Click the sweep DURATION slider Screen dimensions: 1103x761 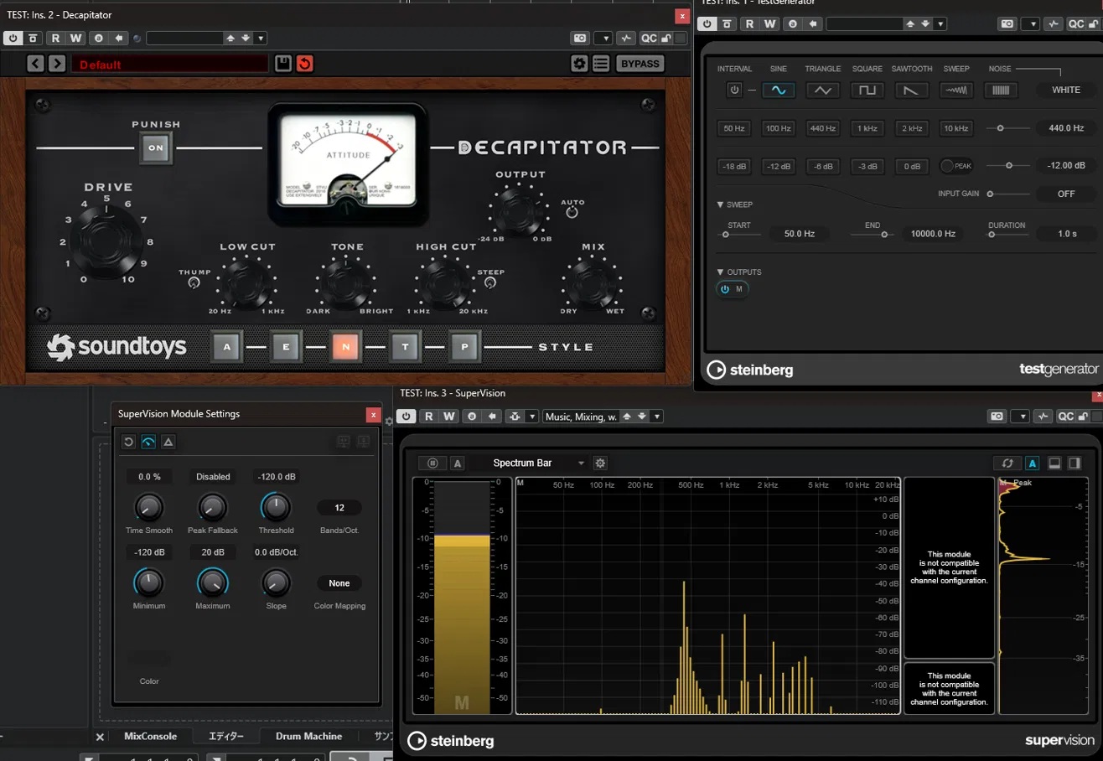tap(1007, 235)
